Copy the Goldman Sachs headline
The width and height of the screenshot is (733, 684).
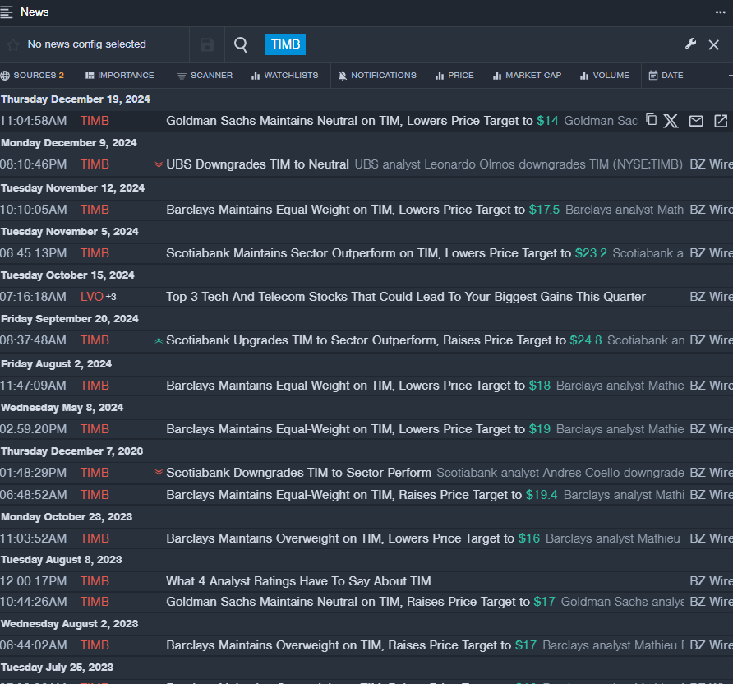(651, 120)
